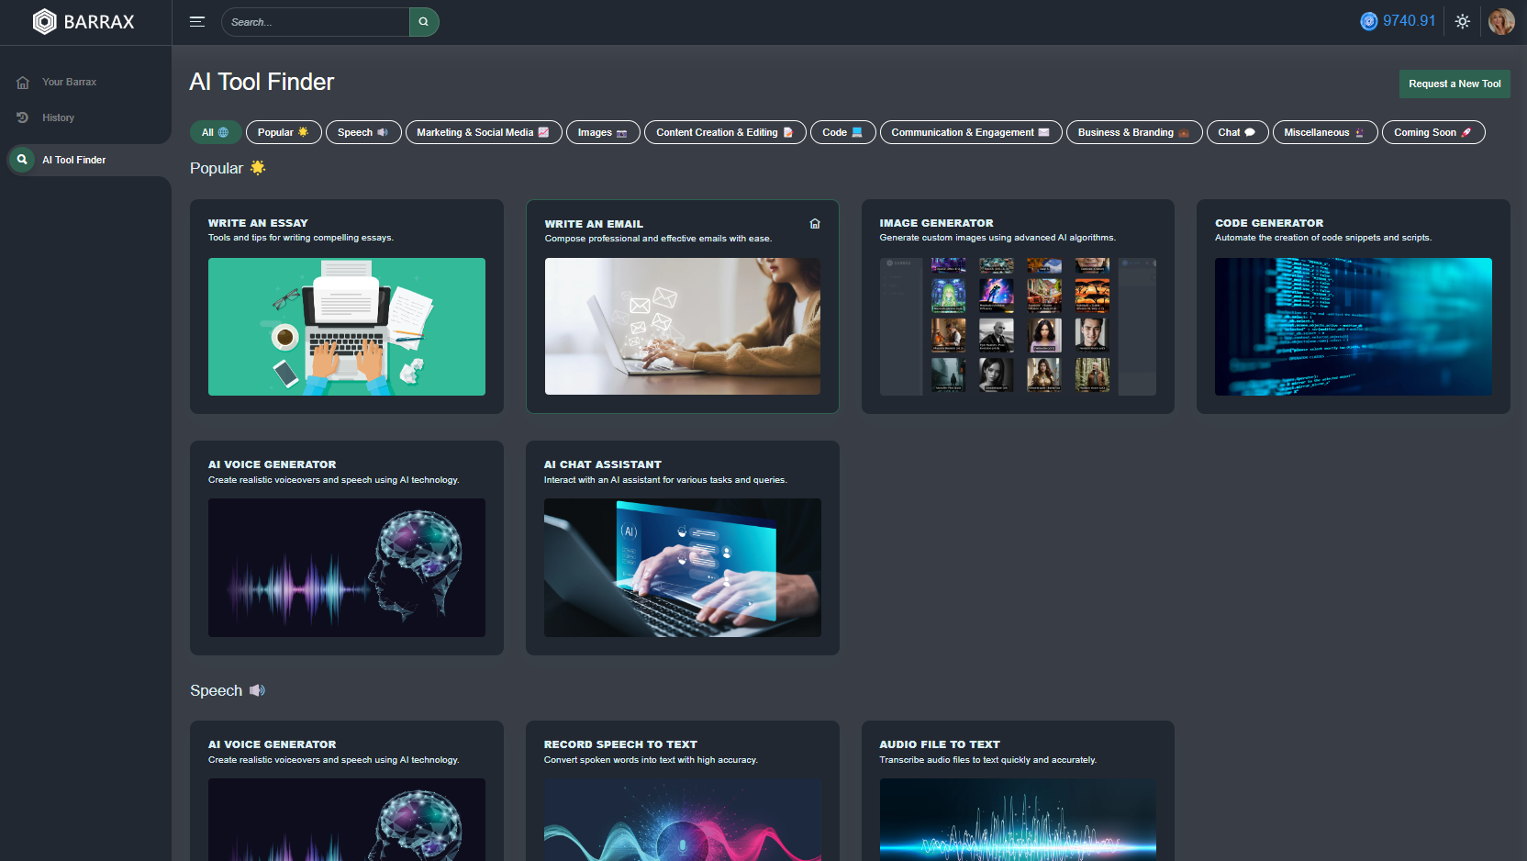Screen dimensions: 1527x861
Task: Click the Write an Essay card title
Action: (258, 223)
